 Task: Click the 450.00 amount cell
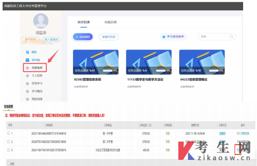pos(146,150)
